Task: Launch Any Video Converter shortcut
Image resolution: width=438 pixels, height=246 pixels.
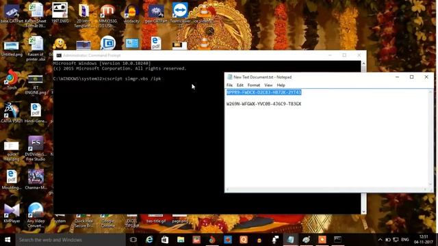Action: pyautogui.click(x=36, y=215)
